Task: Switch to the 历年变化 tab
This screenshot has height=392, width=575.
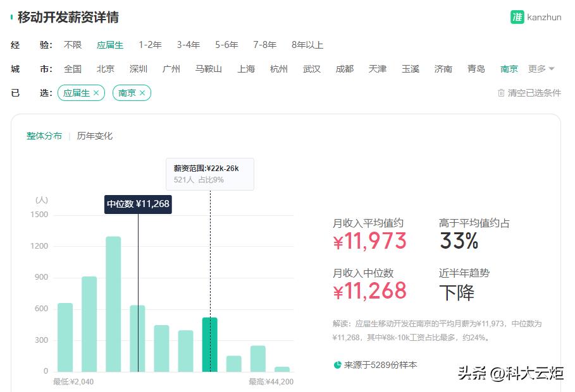Action: tap(96, 136)
